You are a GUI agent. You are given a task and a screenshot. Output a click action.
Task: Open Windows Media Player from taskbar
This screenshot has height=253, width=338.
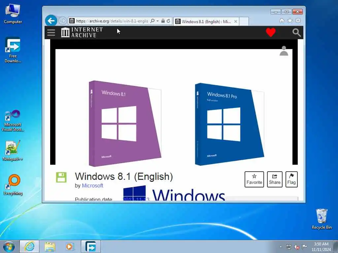tap(70, 246)
